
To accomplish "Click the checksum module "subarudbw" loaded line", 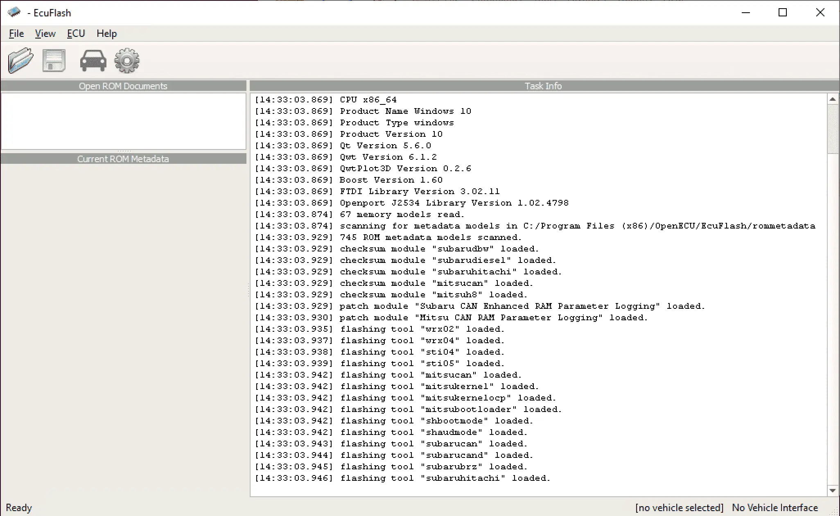I will click(x=397, y=249).
